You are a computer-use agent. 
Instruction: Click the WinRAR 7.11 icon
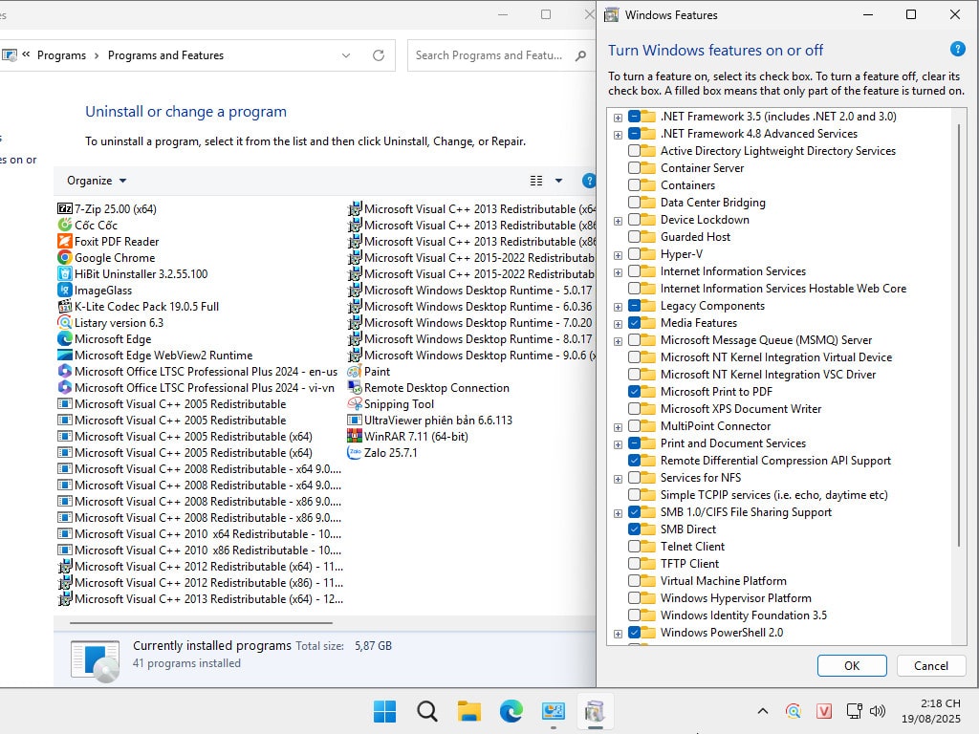[354, 436]
